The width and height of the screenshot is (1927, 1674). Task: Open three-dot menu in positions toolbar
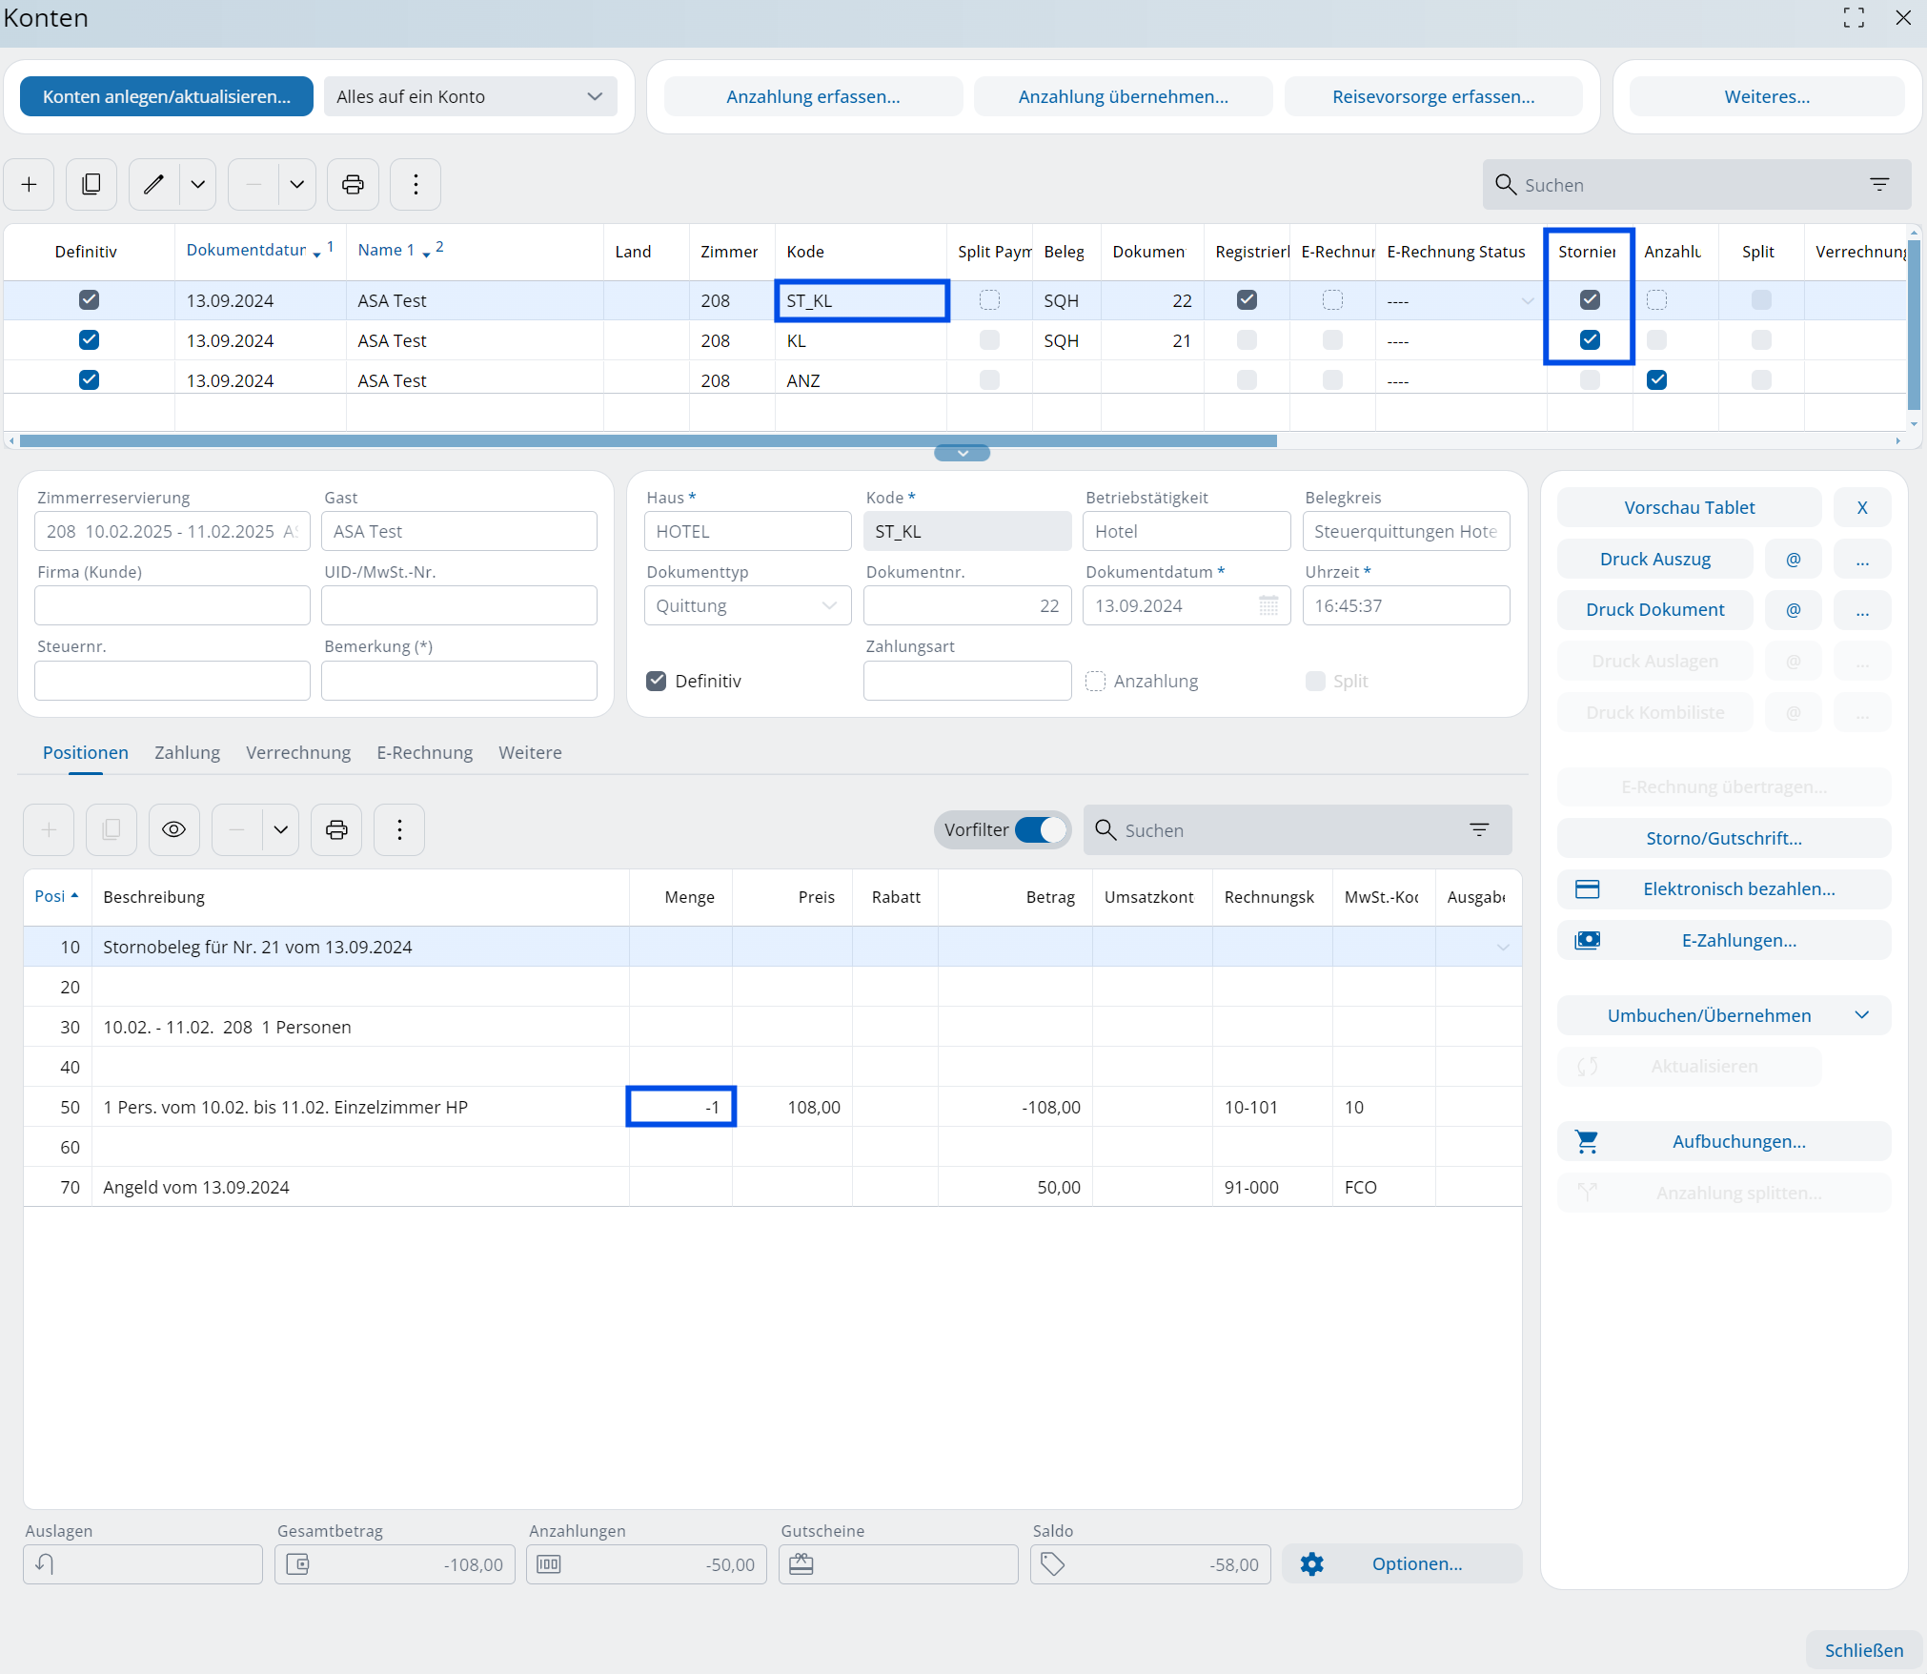point(399,829)
